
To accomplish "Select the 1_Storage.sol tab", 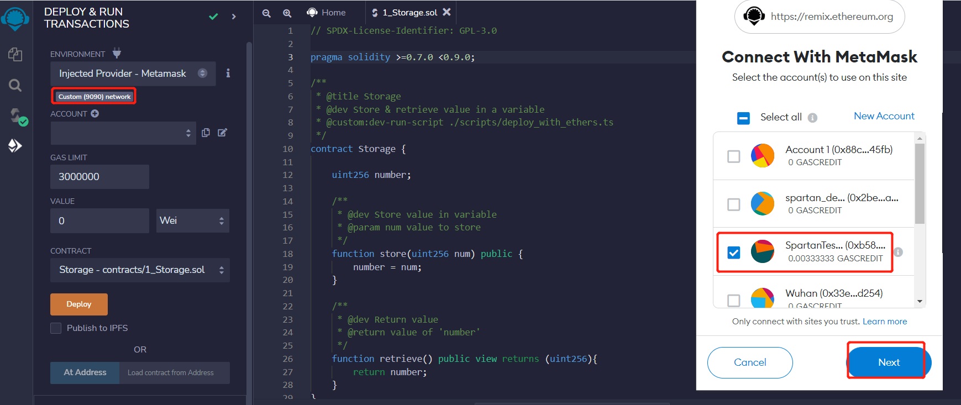I will point(409,13).
